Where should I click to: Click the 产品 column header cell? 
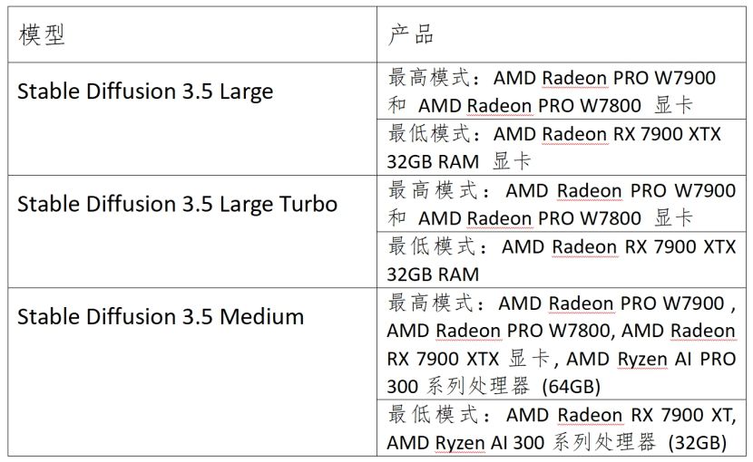562,34
